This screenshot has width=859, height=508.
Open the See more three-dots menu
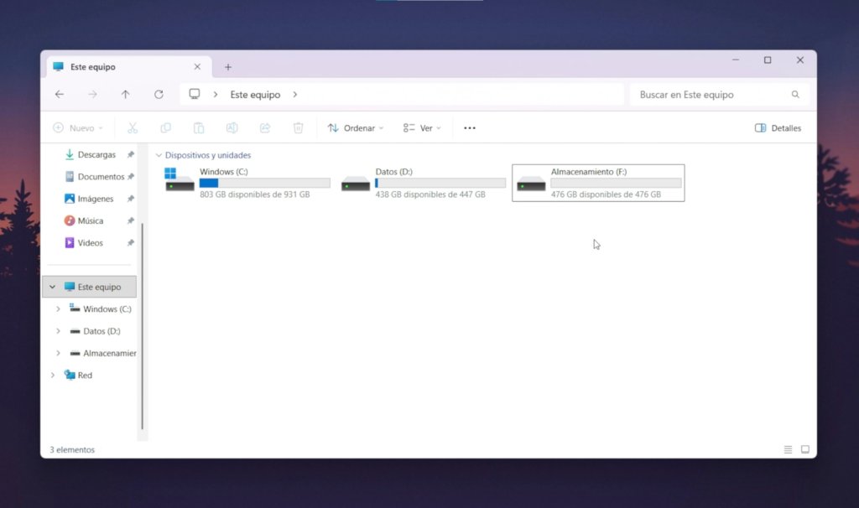470,128
